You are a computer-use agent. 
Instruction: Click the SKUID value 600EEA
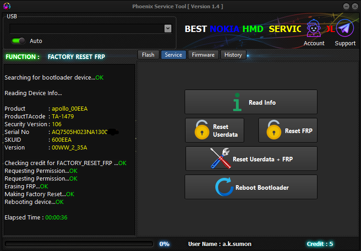click(61, 140)
